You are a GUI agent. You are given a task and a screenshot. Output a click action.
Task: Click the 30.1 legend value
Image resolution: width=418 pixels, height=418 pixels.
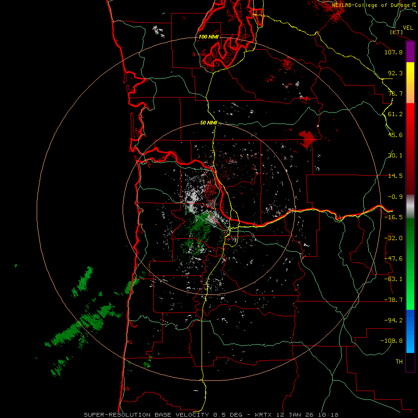pos(395,156)
